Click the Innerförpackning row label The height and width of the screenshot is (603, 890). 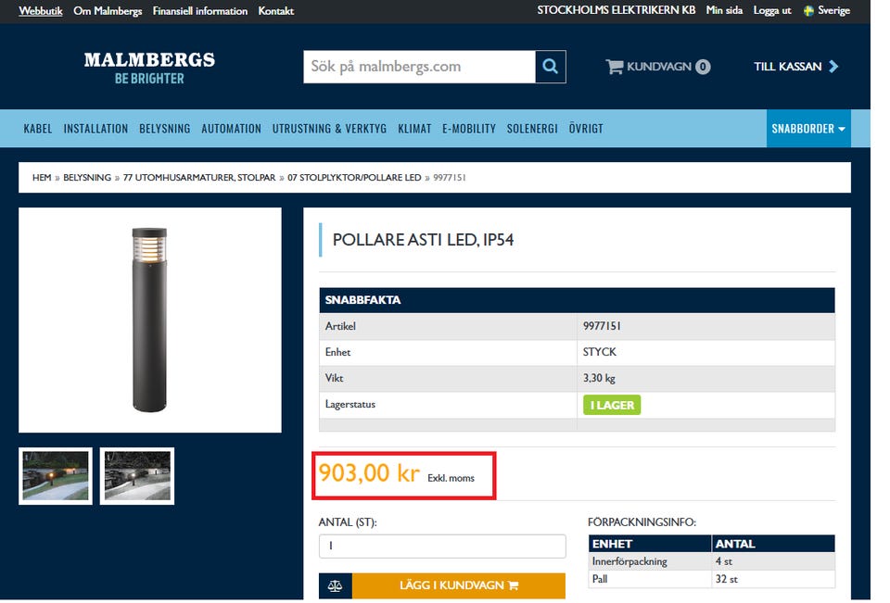629,561
